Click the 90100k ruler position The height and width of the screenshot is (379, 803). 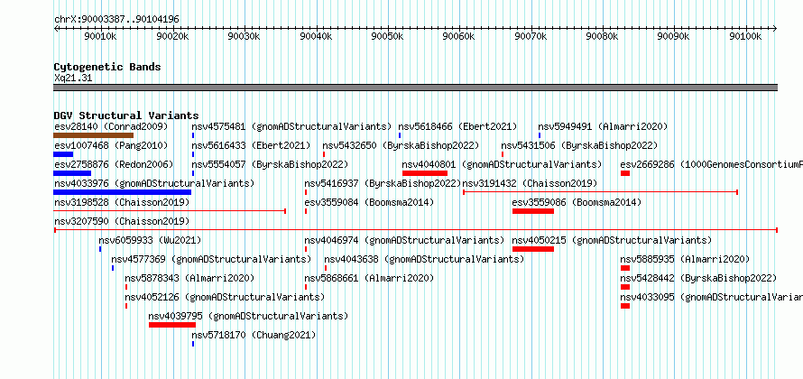(746, 36)
